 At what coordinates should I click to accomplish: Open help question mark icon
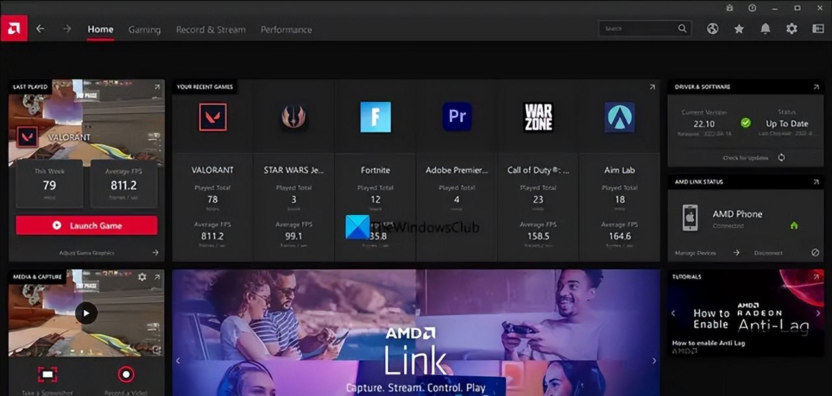pyautogui.click(x=753, y=8)
